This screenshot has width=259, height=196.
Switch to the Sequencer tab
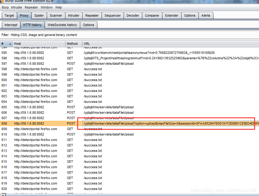112,15
